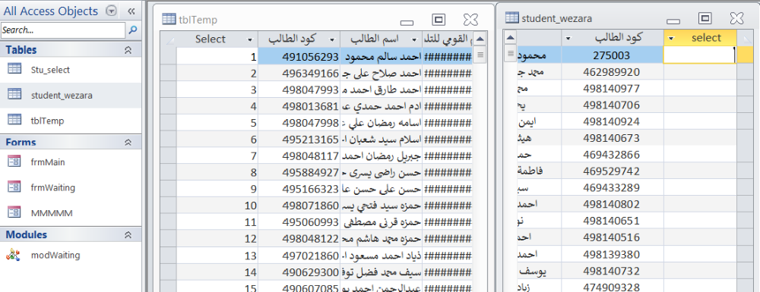The height and width of the screenshot is (292, 760).
Task: Click cell 498071860 in tblTemp
Action: click(x=299, y=206)
